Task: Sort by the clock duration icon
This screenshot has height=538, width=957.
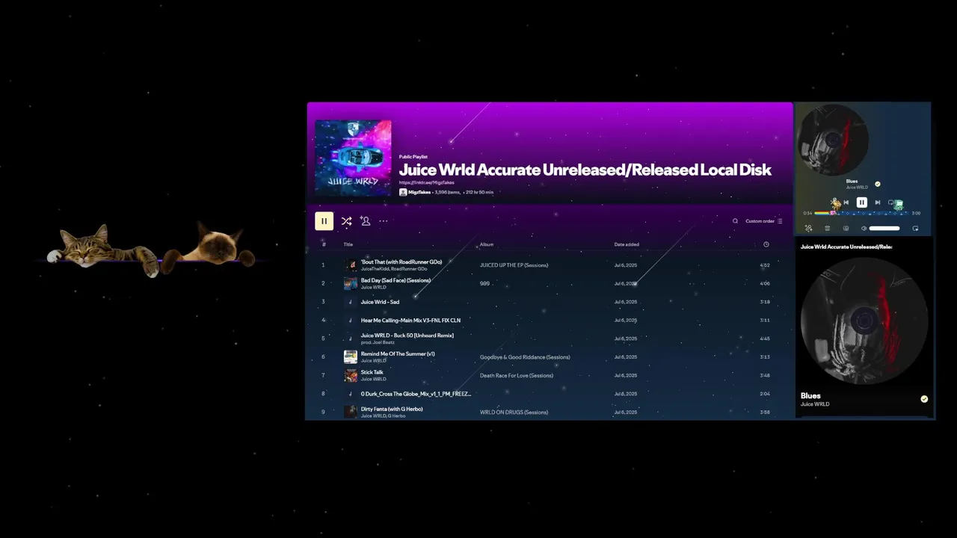Action: (x=766, y=244)
